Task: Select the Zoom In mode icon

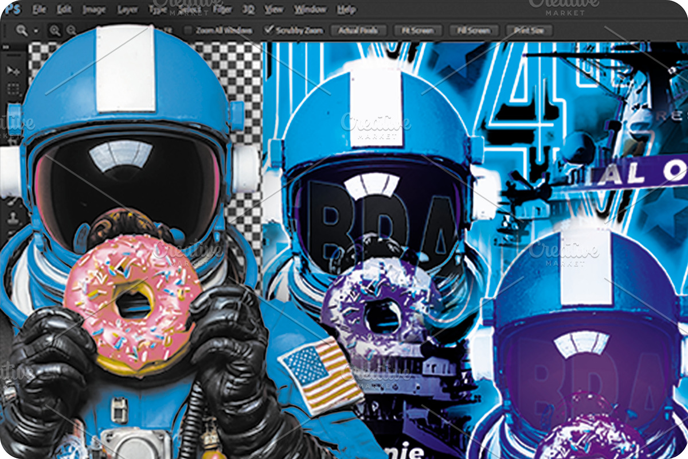Action: pos(55,30)
